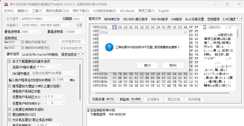244x126 pixels.
Task: Click the blue question mark dialog icon
Action: click(x=109, y=47)
